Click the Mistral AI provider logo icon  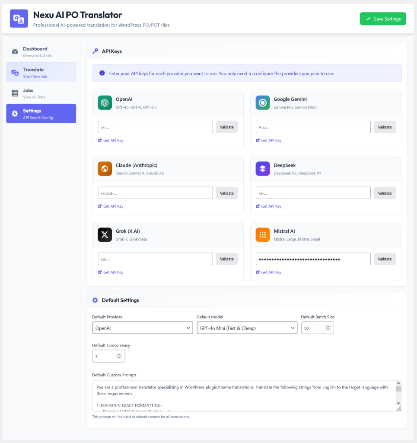(263, 235)
